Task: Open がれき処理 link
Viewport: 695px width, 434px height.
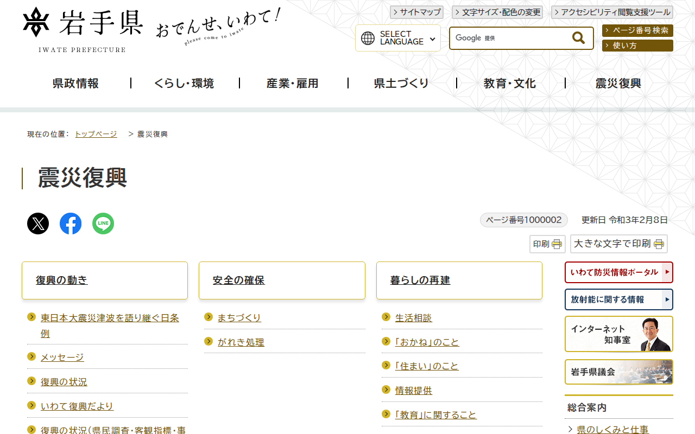Action: pyautogui.click(x=241, y=342)
